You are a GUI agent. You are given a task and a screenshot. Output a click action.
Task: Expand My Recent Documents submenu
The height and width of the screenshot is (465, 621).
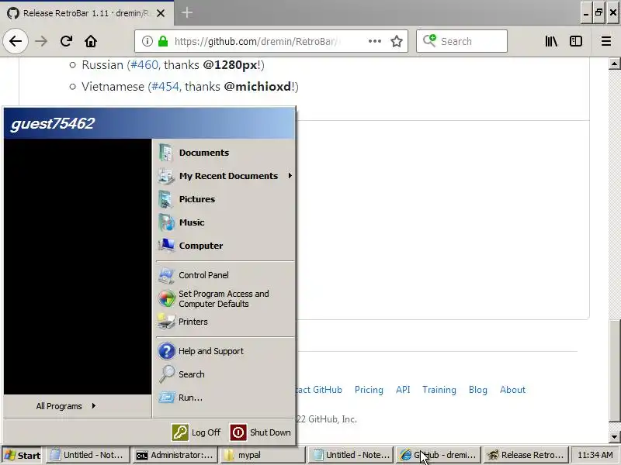pyautogui.click(x=224, y=176)
